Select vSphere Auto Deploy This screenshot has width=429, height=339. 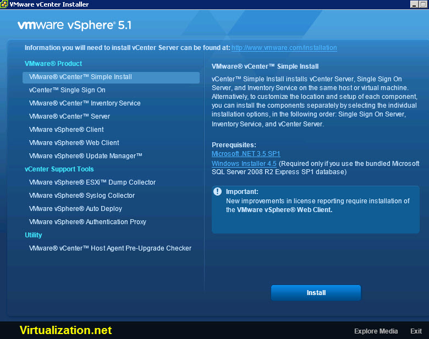tap(75, 208)
